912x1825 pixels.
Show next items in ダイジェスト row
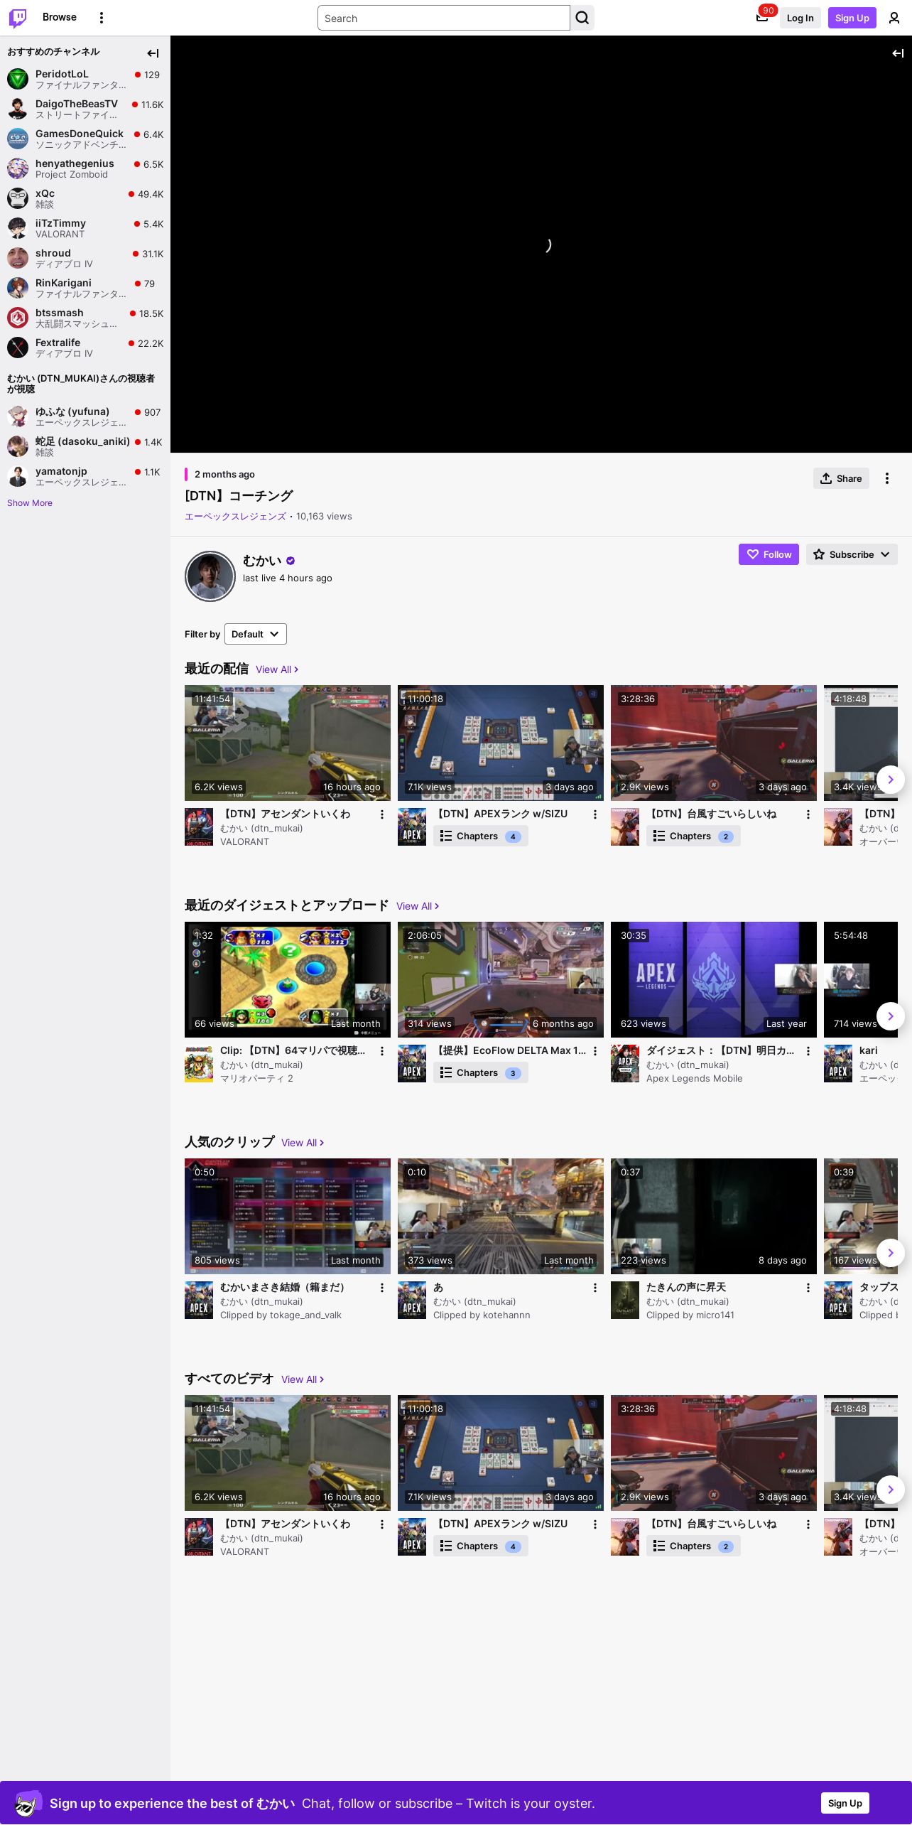(x=891, y=1016)
